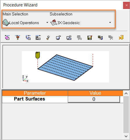Click the single monitor display icon

tap(58, 37)
